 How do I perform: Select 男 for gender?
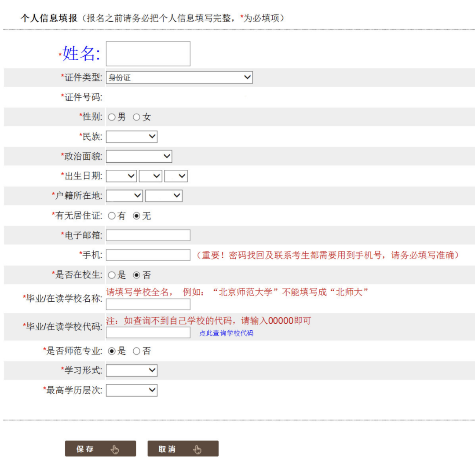(112, 117)
